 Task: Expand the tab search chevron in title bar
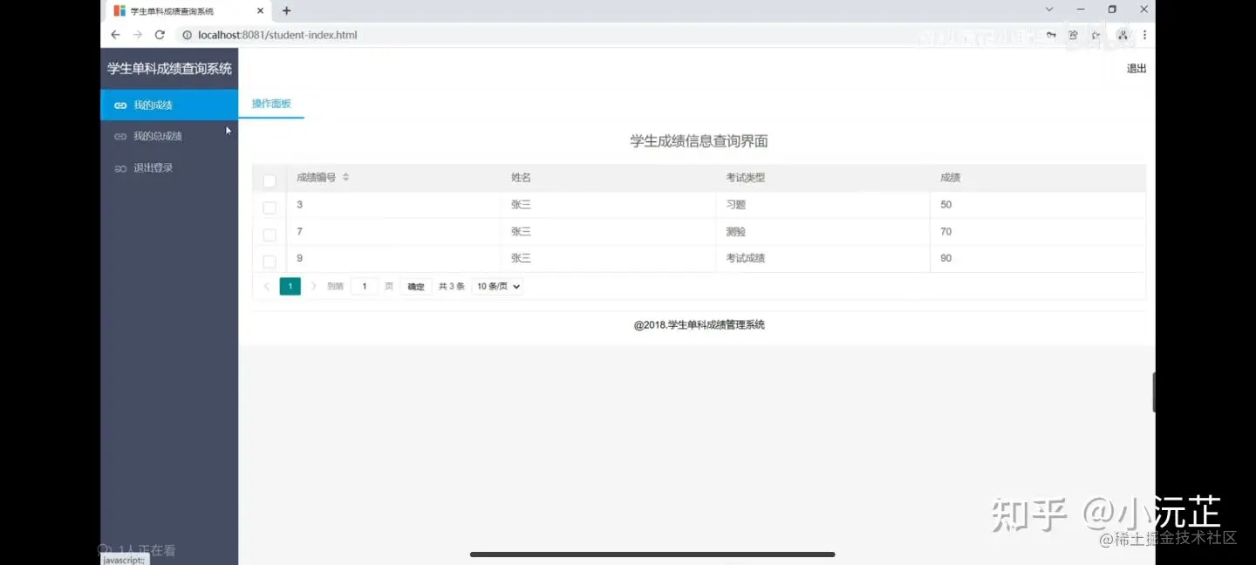1049,10
